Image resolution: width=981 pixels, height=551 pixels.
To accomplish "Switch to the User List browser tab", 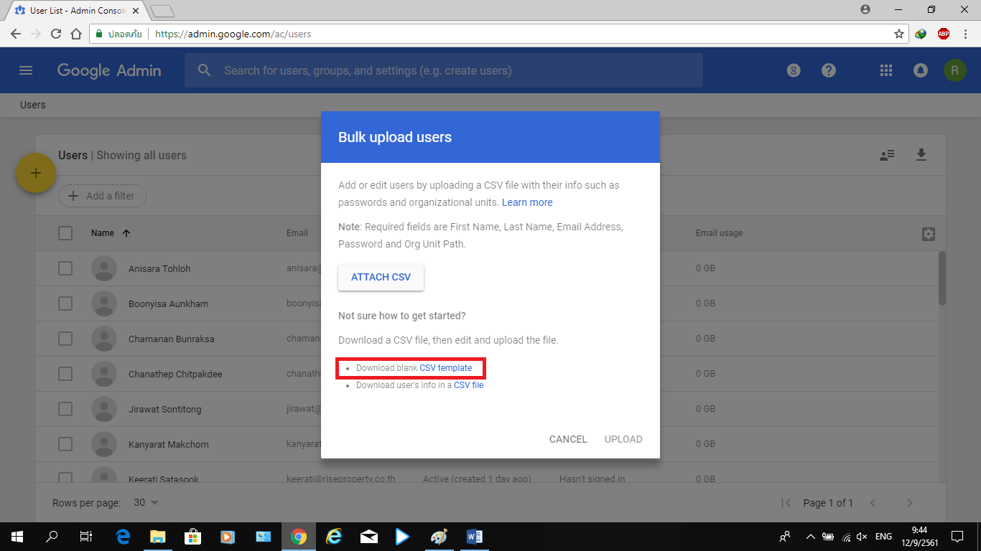I will [75, 11].
